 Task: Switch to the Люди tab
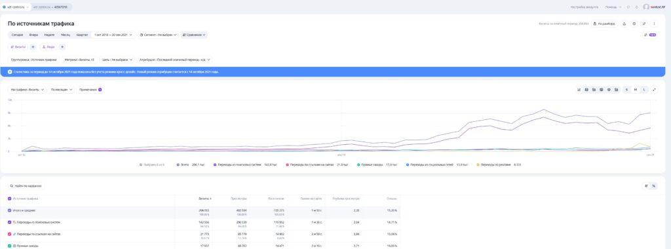coord(48,47)
